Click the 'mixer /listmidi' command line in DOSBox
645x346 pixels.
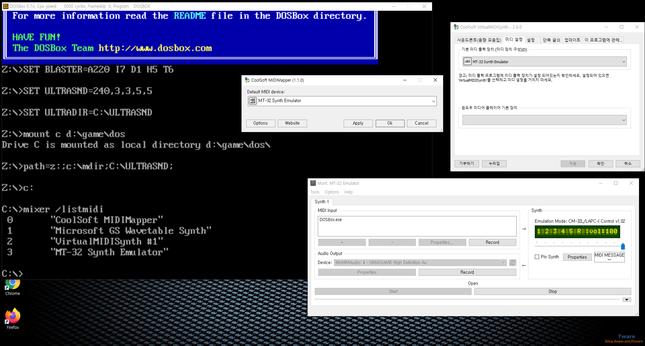(63, 209)
